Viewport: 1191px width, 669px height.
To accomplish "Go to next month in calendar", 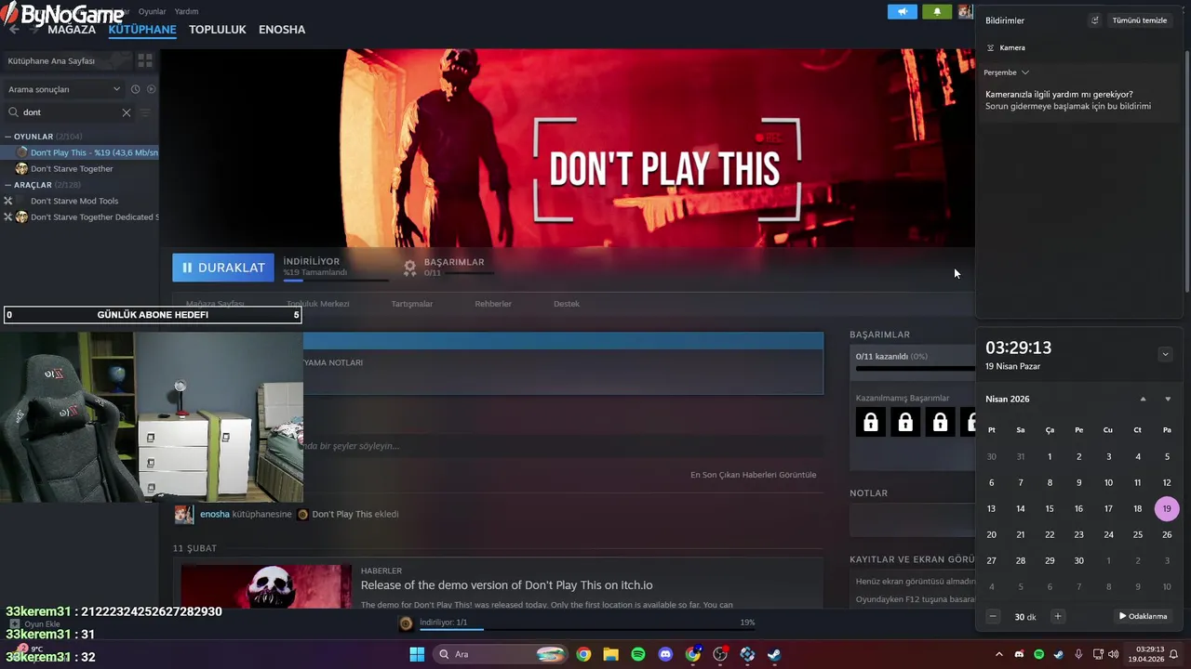I will click(x=1168, y=399).
